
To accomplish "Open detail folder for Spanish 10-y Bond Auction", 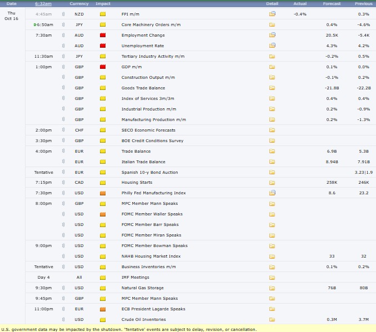I will pyautogui.click(x=272, y=172).
